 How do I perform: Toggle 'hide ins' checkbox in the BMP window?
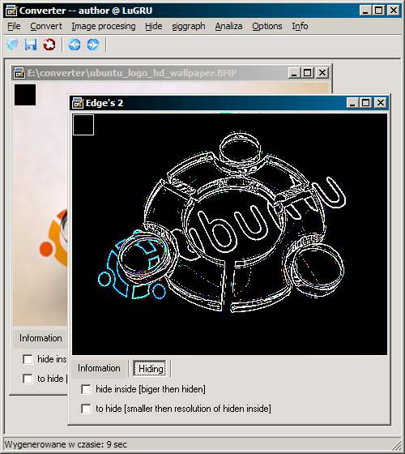click(x=28, y=359)
